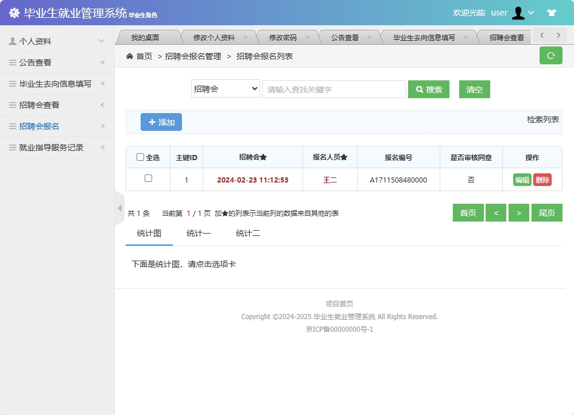574x415 pixels.
Task: Click the tabs scroll-right chevron control
Action: tap(557, 35)
